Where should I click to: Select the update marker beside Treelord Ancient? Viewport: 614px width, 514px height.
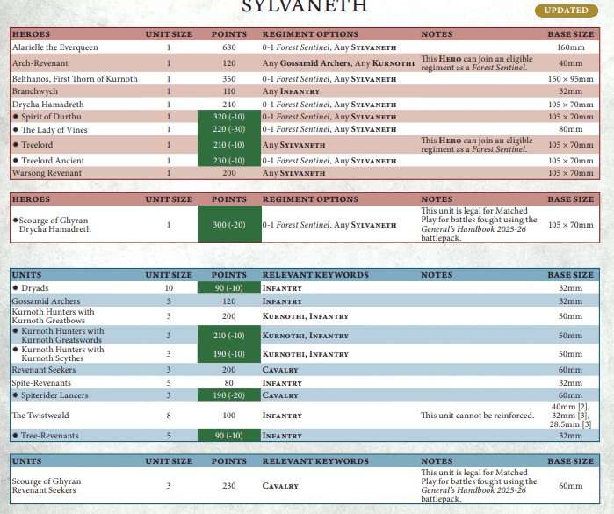15,161
